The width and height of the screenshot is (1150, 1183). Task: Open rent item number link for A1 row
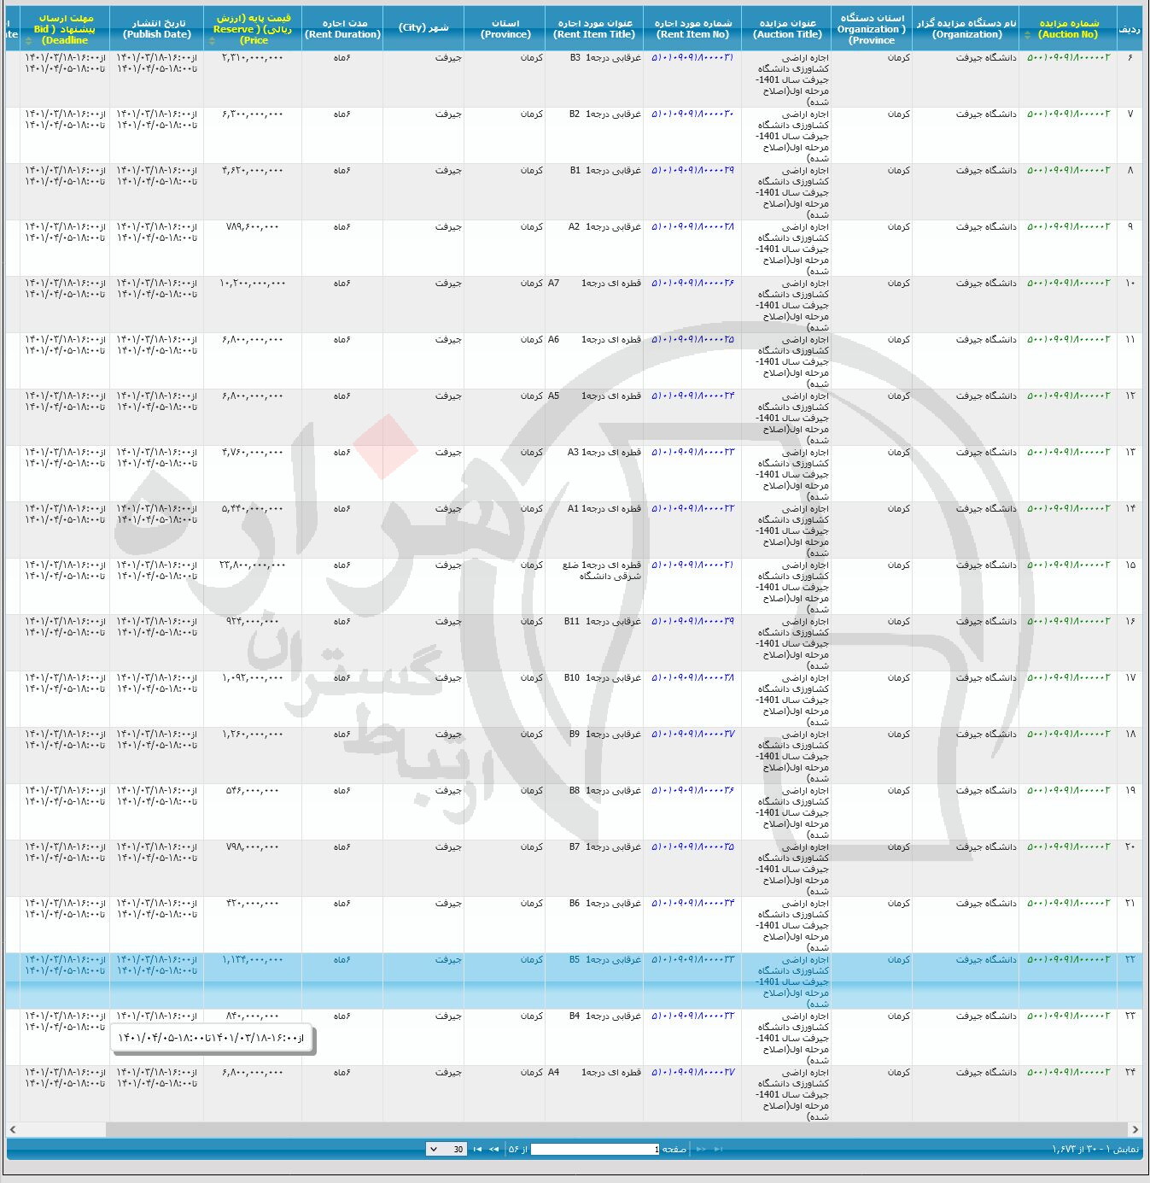[x=692, y=508]
